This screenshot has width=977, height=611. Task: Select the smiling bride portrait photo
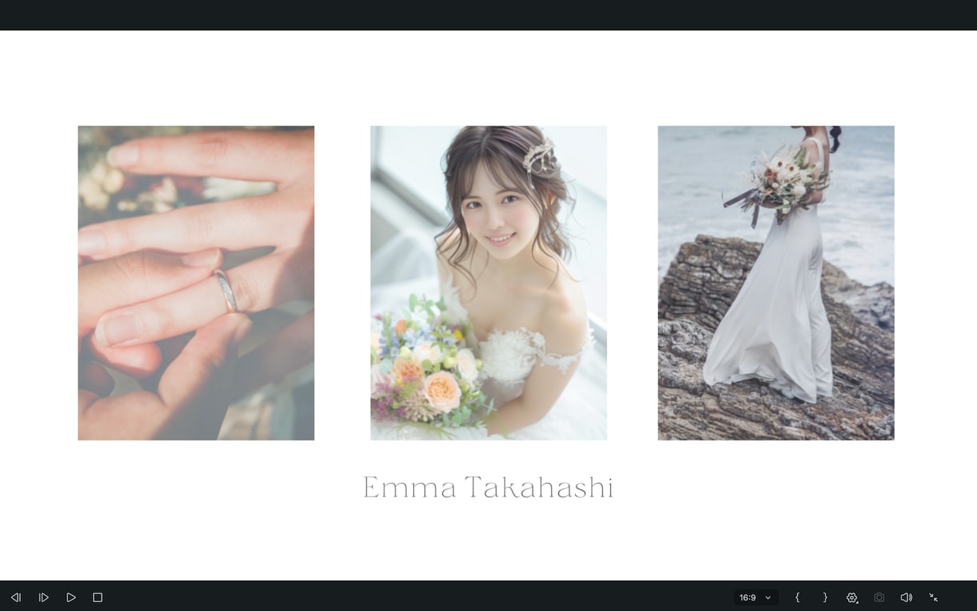[488, 283]
